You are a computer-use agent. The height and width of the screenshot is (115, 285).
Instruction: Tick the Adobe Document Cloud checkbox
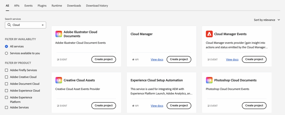pos(6,84)
